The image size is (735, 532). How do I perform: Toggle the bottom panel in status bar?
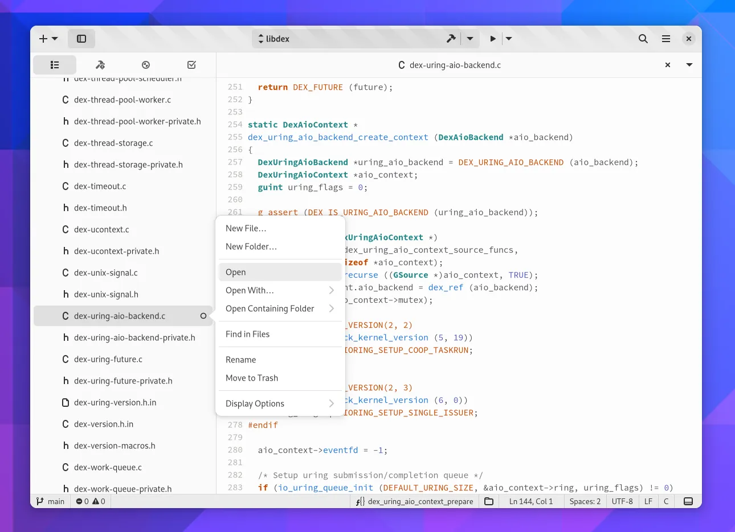[x=688, y=501]
